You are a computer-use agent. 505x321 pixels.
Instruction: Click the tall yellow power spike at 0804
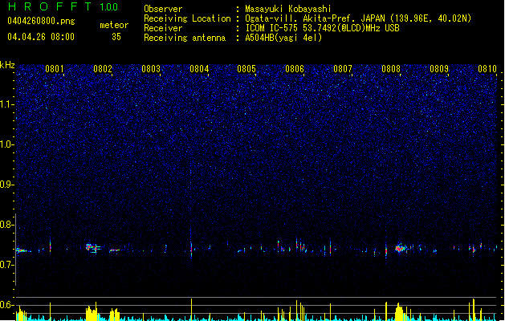pyautogui.click(x=191, y=310)
